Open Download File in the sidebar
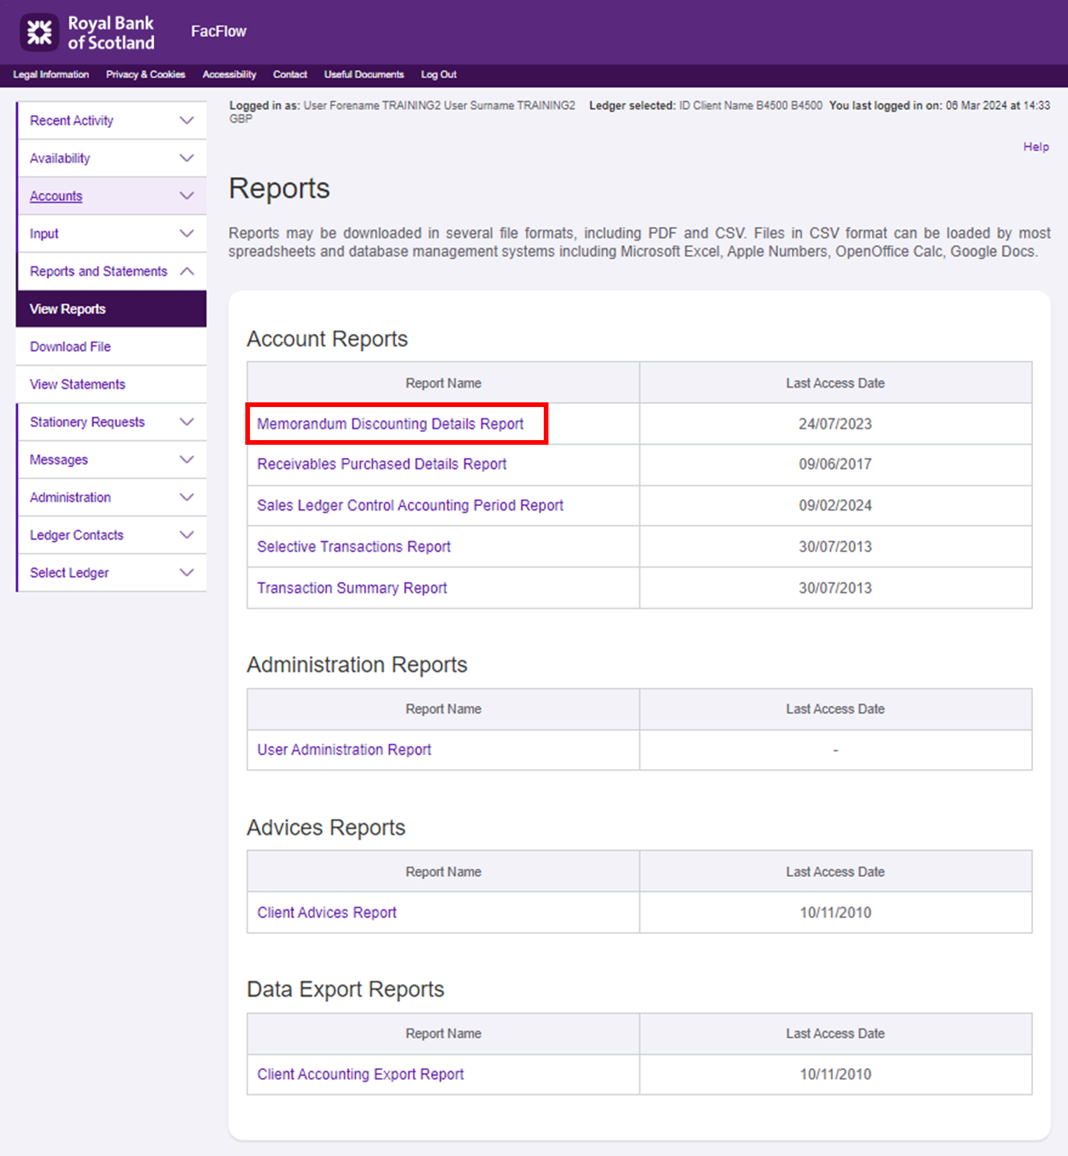Viewport: 1068px width, 1156px height. (71, 347)
